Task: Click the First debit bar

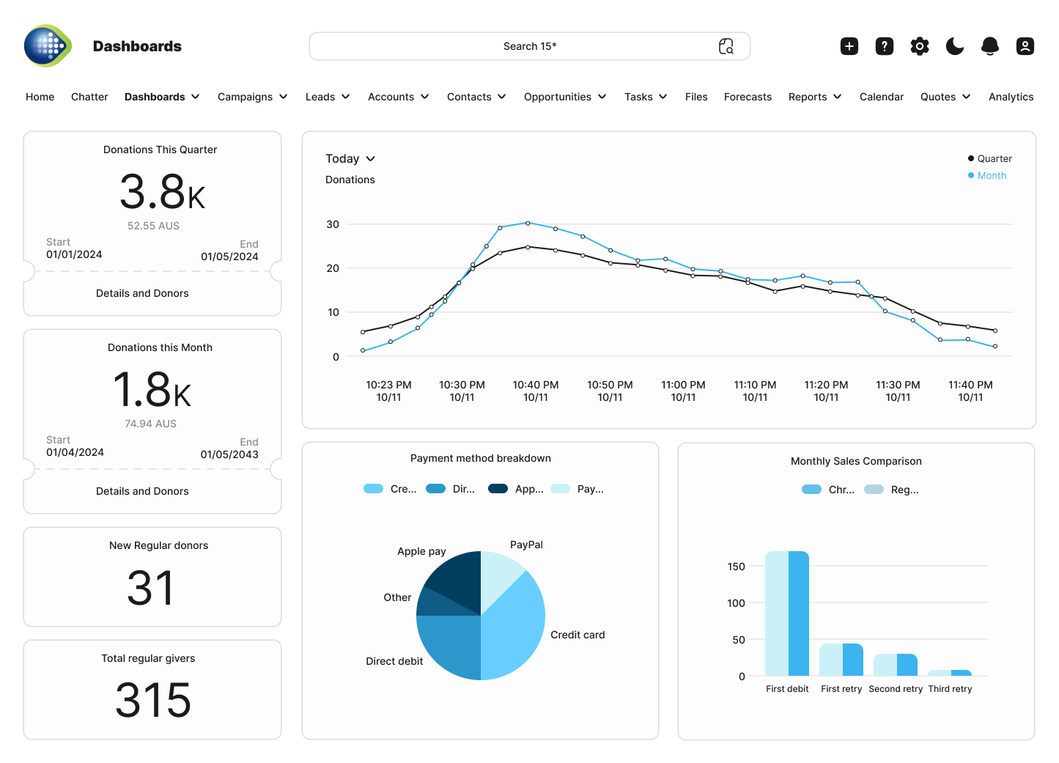Action: [x=787, y=613]
